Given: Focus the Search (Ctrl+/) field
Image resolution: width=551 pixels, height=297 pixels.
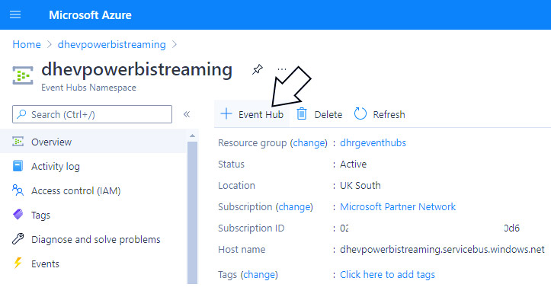Looking at the screenshot, I should pos(92,114).
